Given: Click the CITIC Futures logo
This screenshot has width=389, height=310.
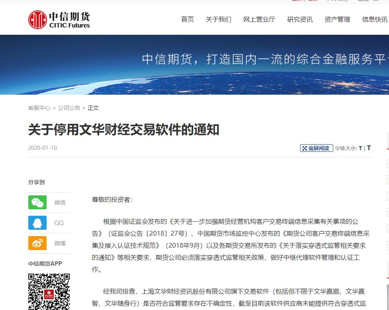Looking at the screenshot, I should [x=59, y=20].
